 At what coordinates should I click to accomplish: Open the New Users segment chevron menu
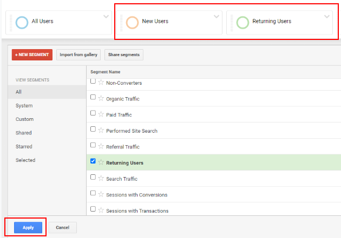click(x=217, y=17)
